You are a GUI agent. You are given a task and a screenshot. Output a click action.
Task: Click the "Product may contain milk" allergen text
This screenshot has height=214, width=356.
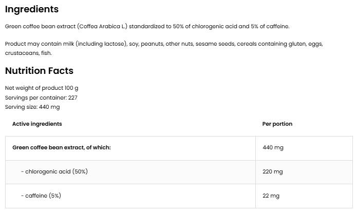point(40,44)
